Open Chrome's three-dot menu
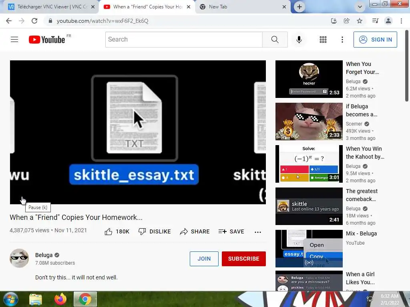This screenshot has width=410, height=307. pos(401,21)
